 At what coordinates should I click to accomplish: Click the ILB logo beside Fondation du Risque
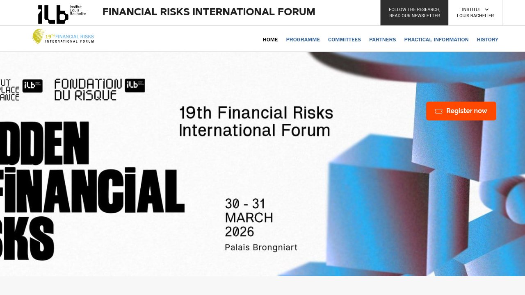[135, 86]
